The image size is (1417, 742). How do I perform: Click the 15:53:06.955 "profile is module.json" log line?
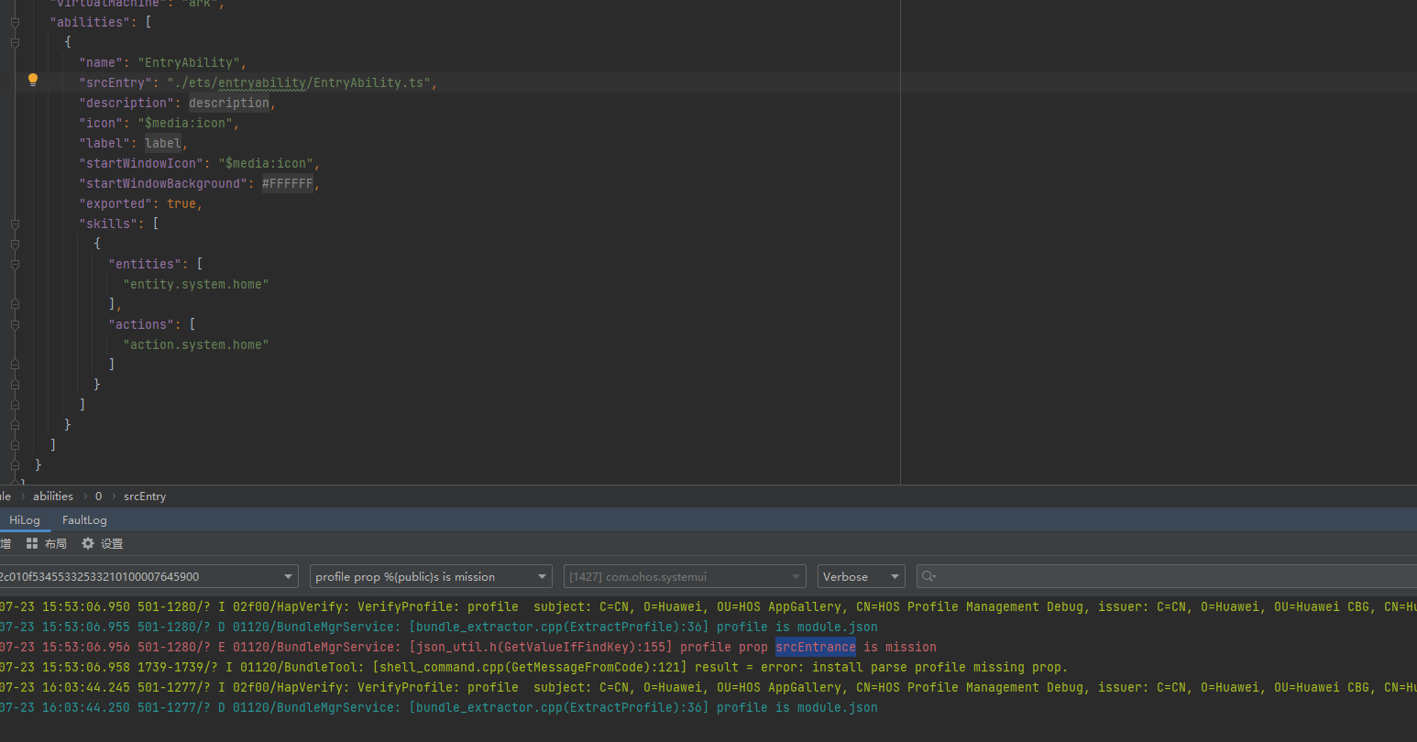pyautogui.click(x=439, y=627)
